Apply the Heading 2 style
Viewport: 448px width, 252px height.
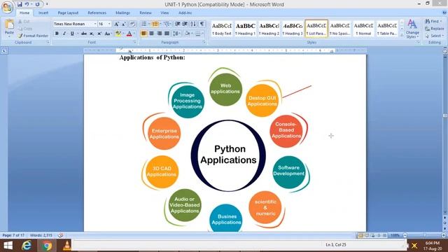pos(269,29)
